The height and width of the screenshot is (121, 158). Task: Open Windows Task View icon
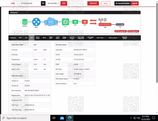coord(54,118)
